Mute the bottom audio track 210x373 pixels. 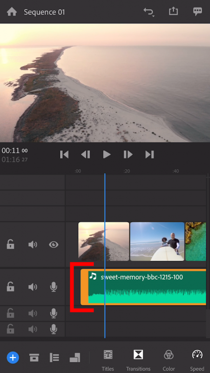tap(33, 329)
